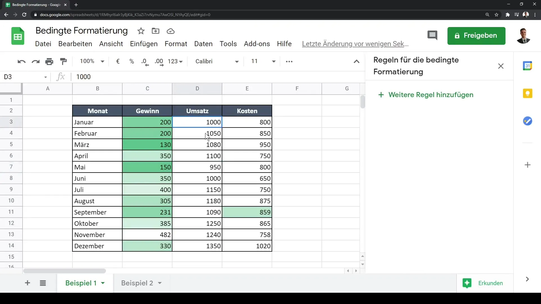Viewport: 541px width, 304px height.
Task: Hide the menus with upward caret
Action: tap(356, 61)
